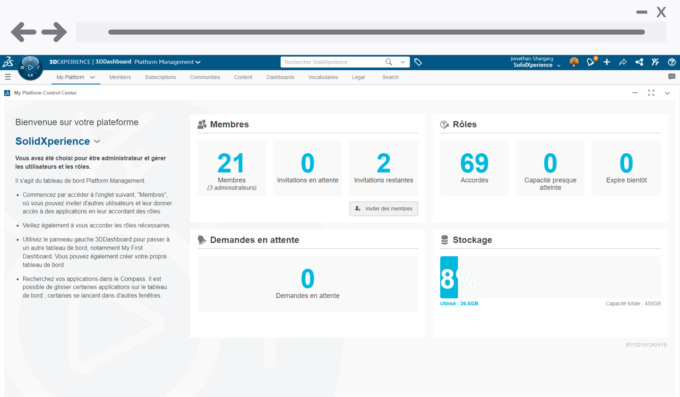The image size is (680, 397).
Task: Add new content with the plus icon
Action: 607,62
